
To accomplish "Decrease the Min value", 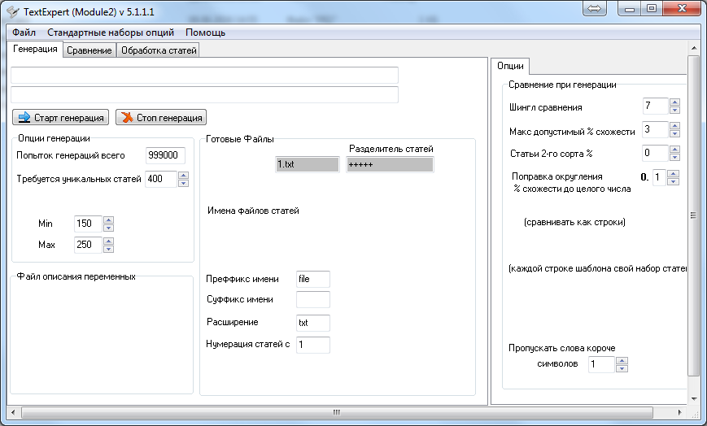I will [109, 228].
